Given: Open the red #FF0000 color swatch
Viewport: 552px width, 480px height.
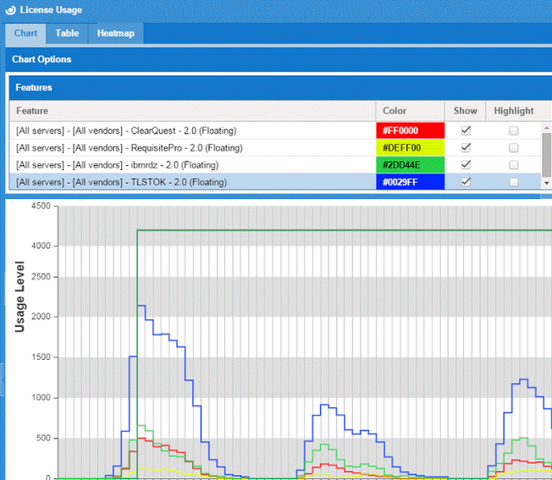Looking at the screenshot, I should (410, 131).
